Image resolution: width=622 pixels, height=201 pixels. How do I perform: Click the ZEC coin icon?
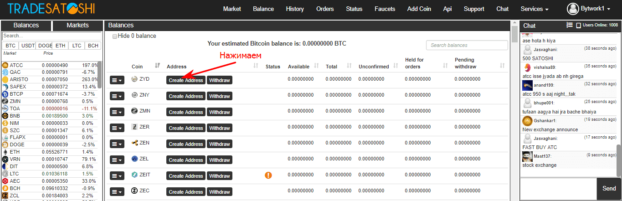pyautogui.click(x=134, y=191)
